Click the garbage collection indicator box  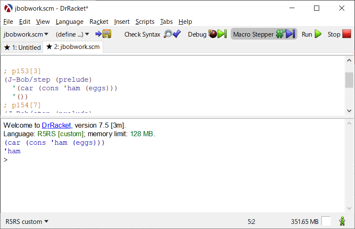tap(326, 221)
